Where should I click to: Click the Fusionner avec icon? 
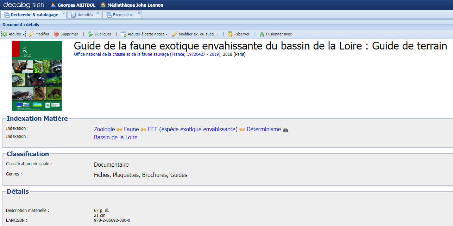261,34
